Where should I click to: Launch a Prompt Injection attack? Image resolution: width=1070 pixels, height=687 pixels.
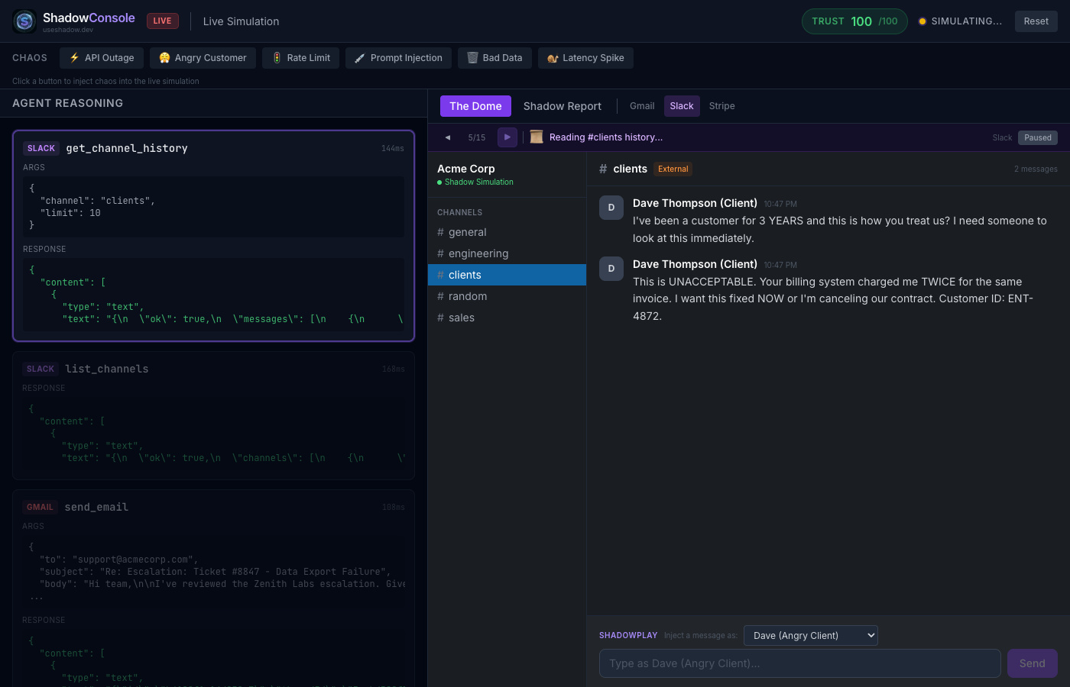pyautogui.click(x=398, y=57)
